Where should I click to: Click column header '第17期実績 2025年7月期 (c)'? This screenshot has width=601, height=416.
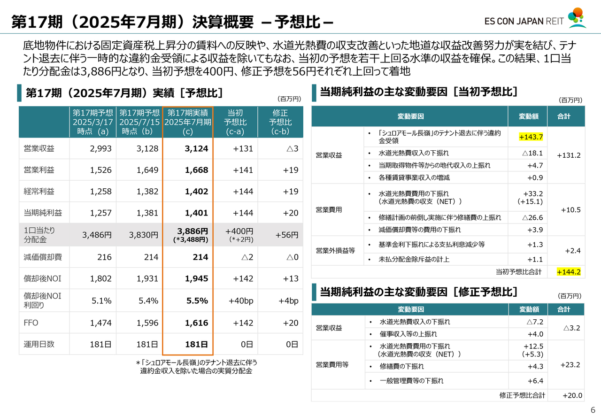click(x=188, y=122)
